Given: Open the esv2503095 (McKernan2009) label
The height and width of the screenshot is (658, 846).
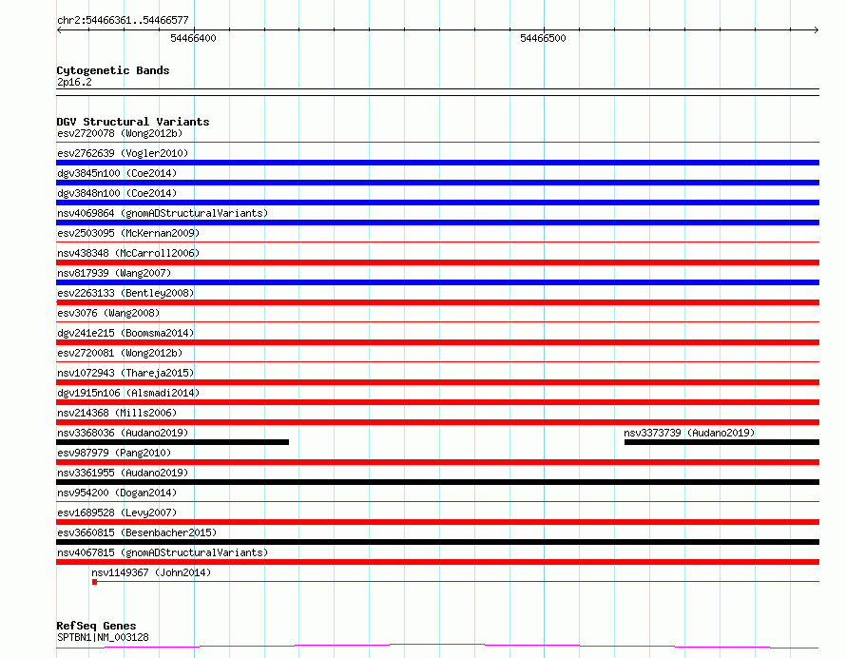Looking at the screenshot, I should click(128, 233).
